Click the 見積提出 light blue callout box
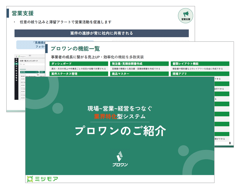 click(30, 45)
